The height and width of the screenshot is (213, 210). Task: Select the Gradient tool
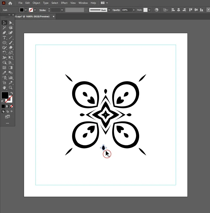point(10,68)
